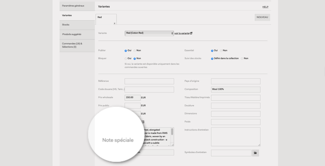Viewport: 325px width, 166px height.
Task: Select Défini dans la collection for stock tracking
Action: coord(212,59)
